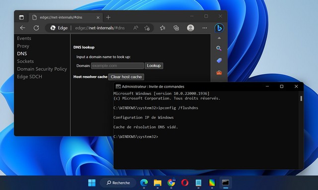Focus the Domain input field
Image resolution: width=318 pixels, height=190 pixels.
tap(117, 66)
